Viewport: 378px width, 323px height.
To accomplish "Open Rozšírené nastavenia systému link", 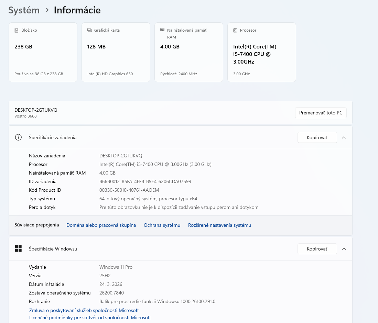I will tap(219, 225).
